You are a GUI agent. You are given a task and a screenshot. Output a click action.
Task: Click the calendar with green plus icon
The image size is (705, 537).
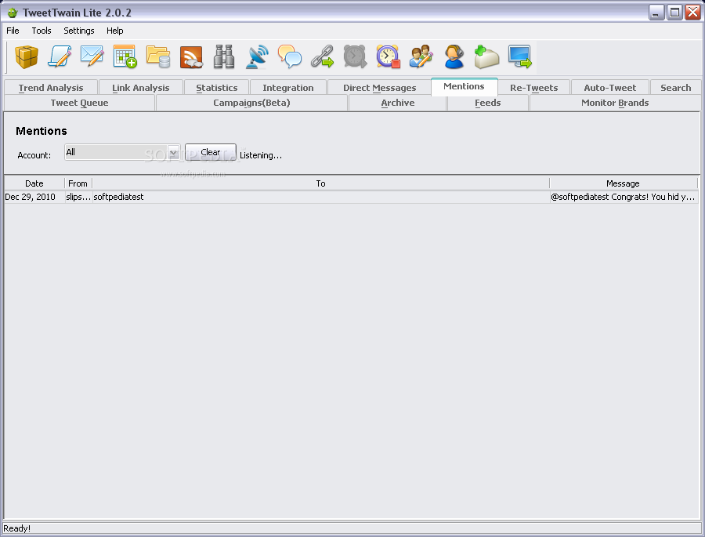[x=125, y=56]
